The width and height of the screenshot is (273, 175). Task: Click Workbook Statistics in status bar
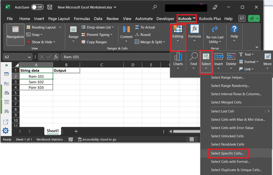[50, 140]
